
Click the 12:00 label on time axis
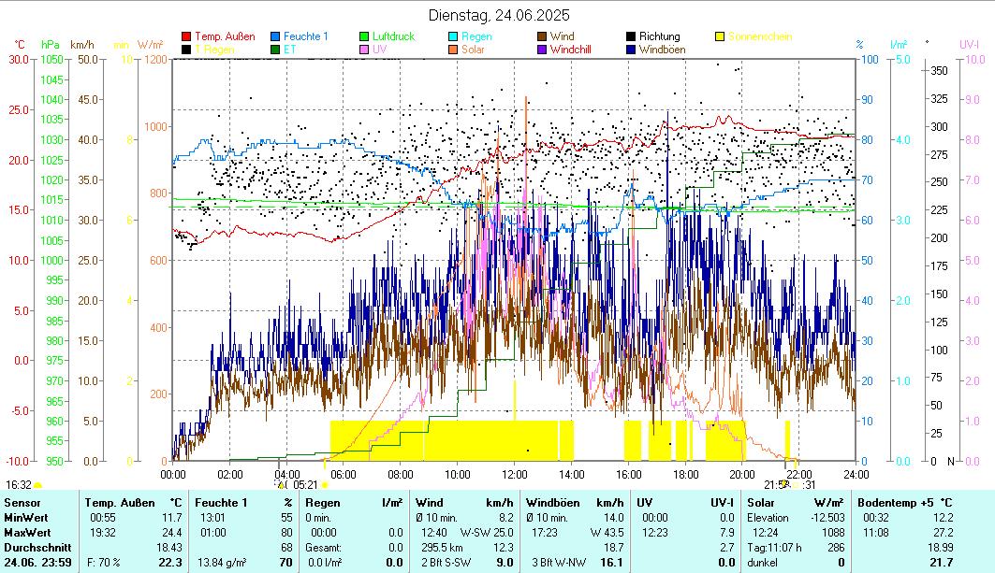(x=515, y=474)
